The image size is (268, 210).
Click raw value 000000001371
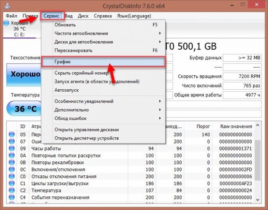click(236, 149)
